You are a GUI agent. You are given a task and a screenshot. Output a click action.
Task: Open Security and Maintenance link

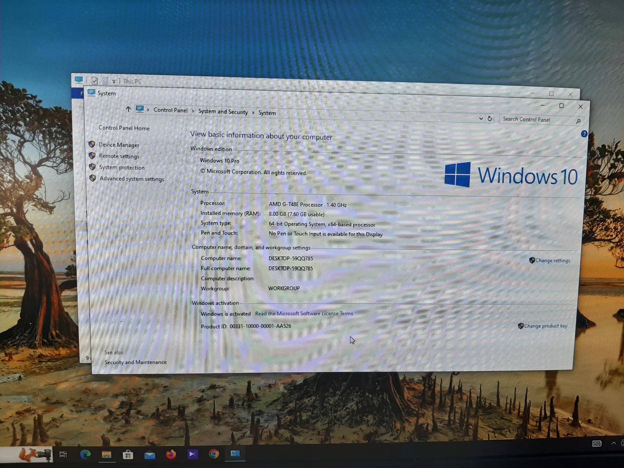point(136,362)
